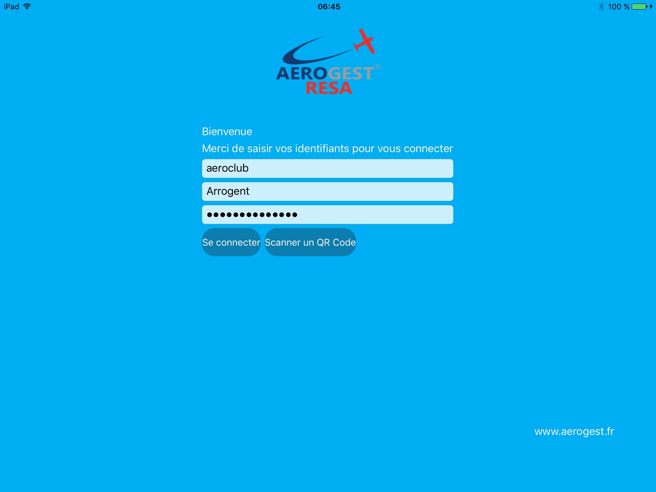Click the 'Se connecter' login button
Viewport: 656px width, 492px height.
[x=231, y=242]
